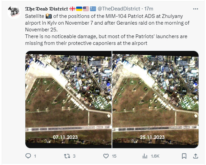This screenshot has height=165, width=206.
Task: Like the tweet with the heart icon
Action: click(x=106, y=156)
